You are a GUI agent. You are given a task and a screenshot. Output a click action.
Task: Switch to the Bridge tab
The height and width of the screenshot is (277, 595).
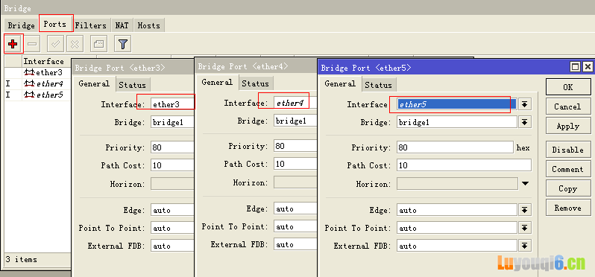[21, 25]
